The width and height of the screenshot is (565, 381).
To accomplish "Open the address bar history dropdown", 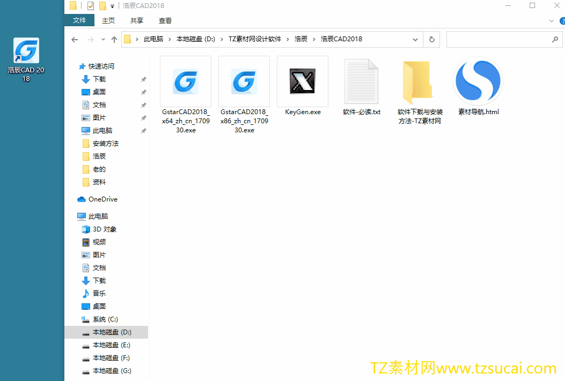I will (x=415, y=40).
